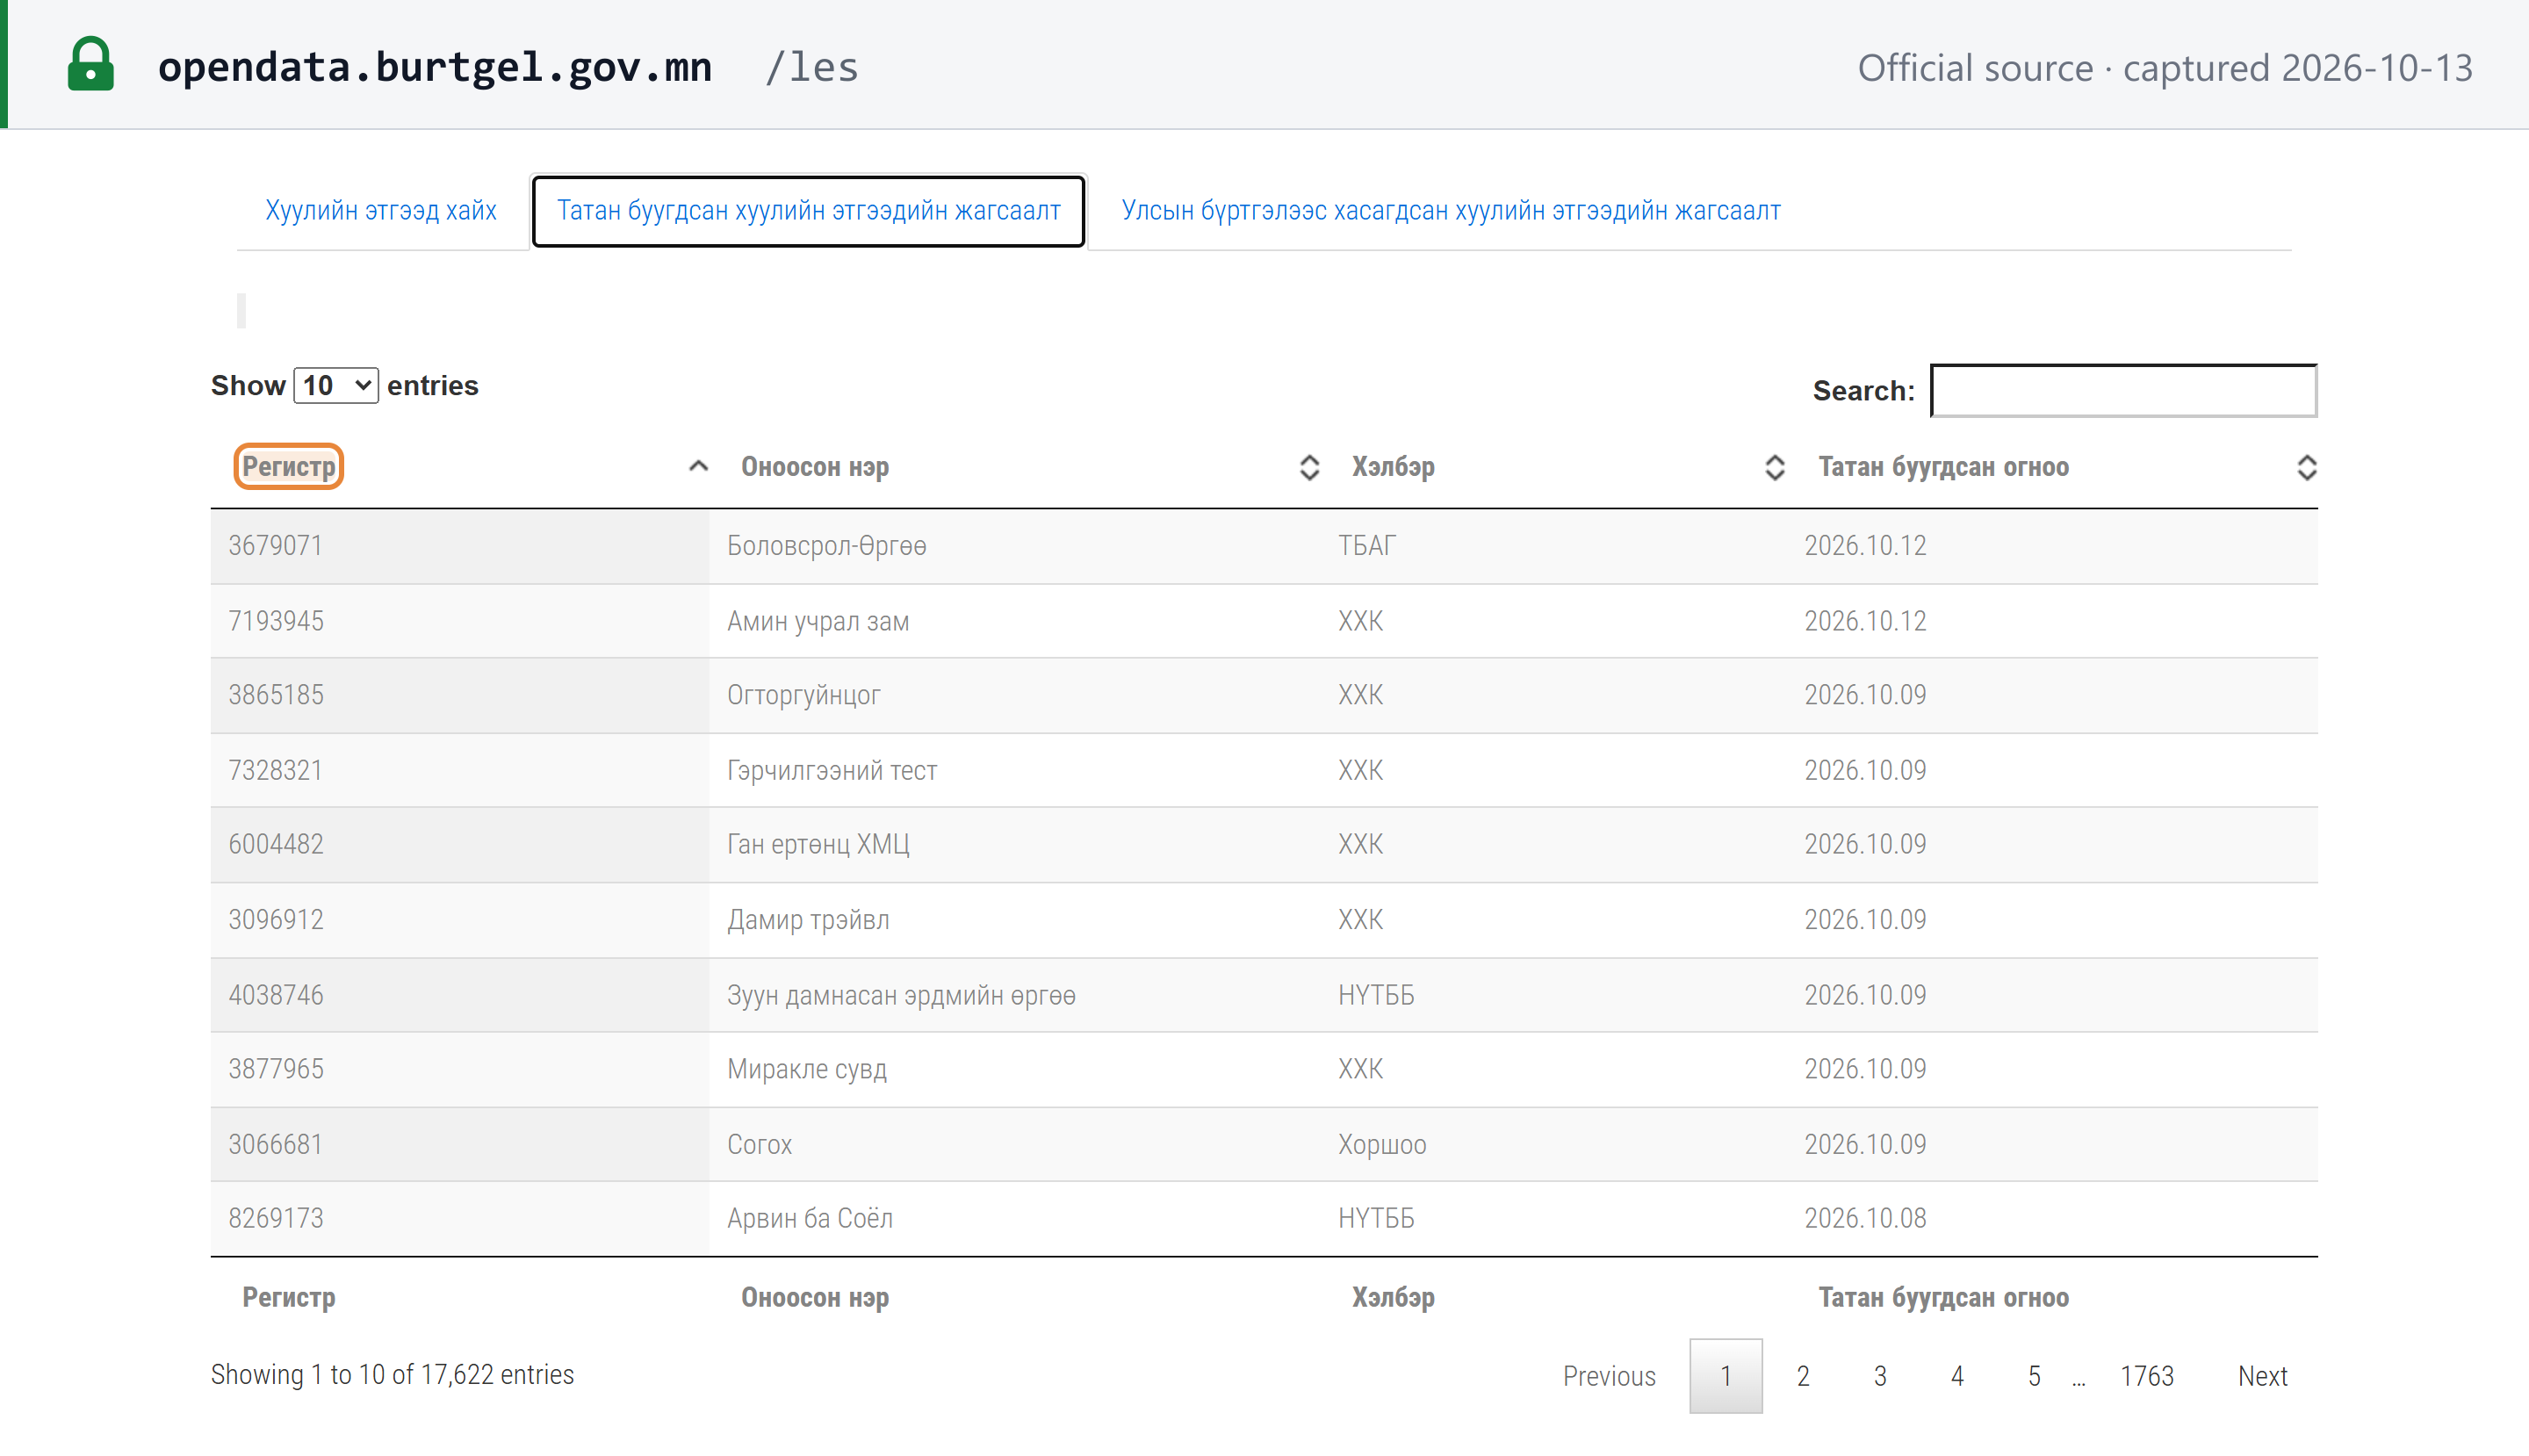Click the Showing 1 to 10 of 17,622 entries text
This screenshot has width=2529, height=1456.
pyautogui.click(x=392, y=1375)
